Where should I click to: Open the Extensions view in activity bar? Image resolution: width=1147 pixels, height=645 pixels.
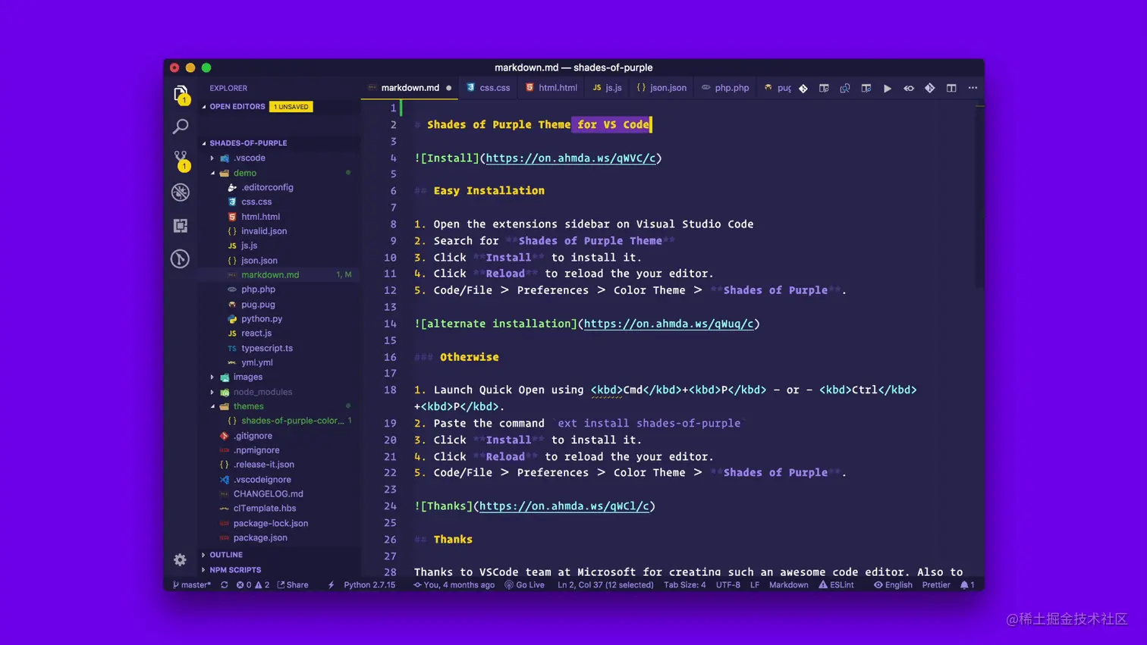[181, 226]
